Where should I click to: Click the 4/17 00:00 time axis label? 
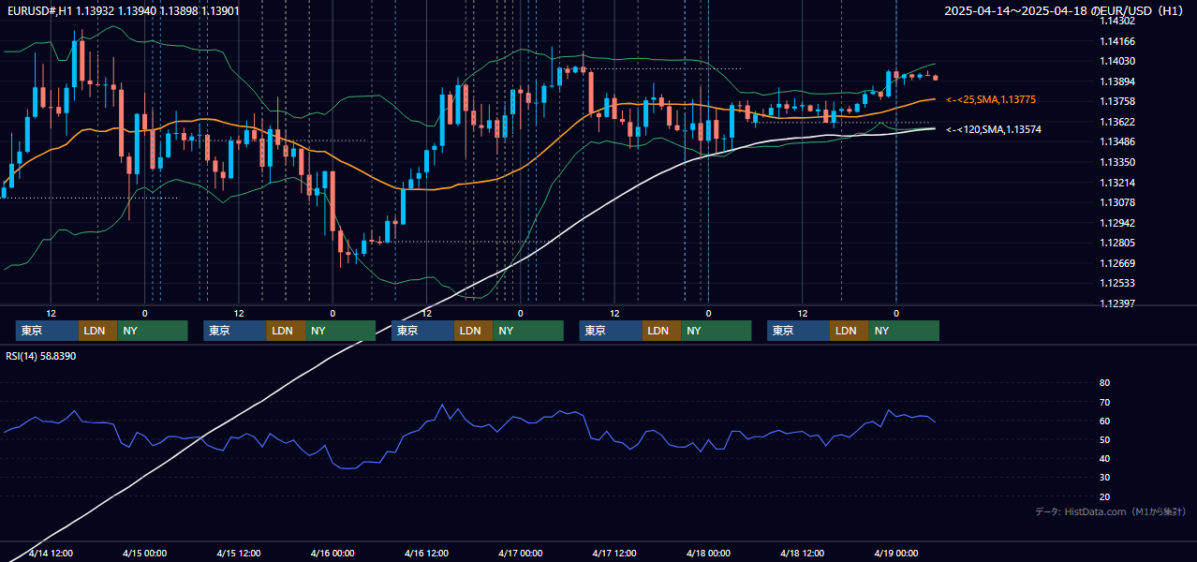click(521, 553)
